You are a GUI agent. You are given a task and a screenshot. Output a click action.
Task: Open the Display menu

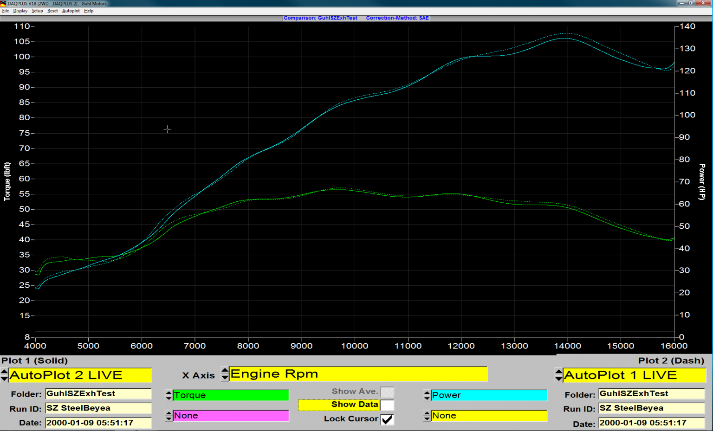click(20, 11)
